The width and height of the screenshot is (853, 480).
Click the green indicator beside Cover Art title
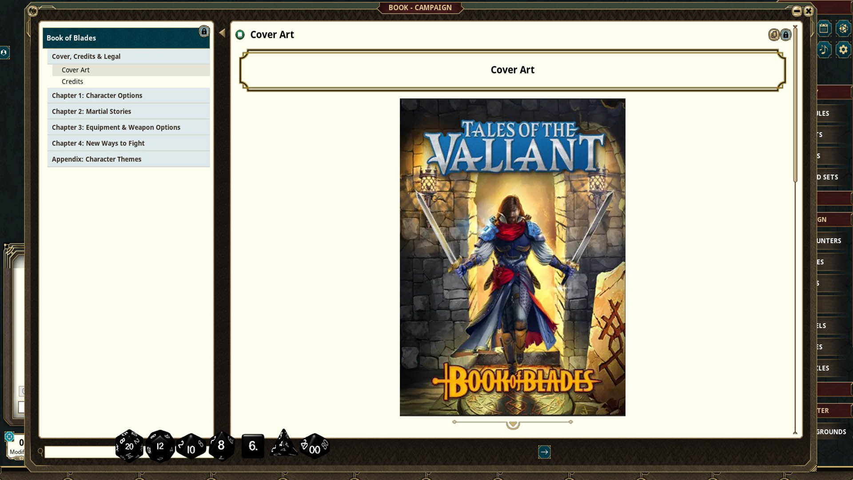[x=240, y=34]
